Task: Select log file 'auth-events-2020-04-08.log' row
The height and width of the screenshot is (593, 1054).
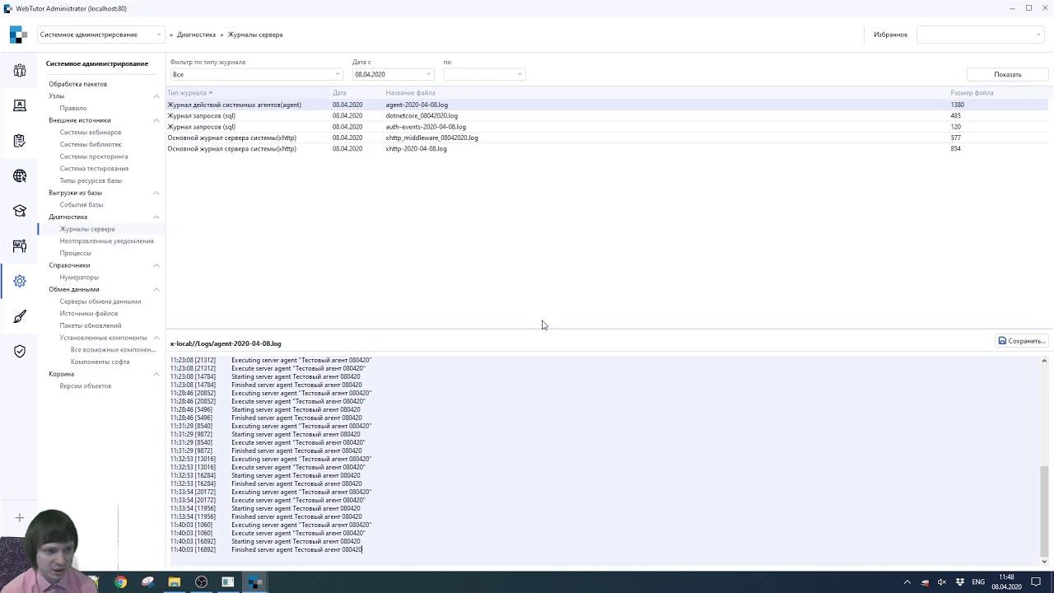Action: [x=607, y=127]
